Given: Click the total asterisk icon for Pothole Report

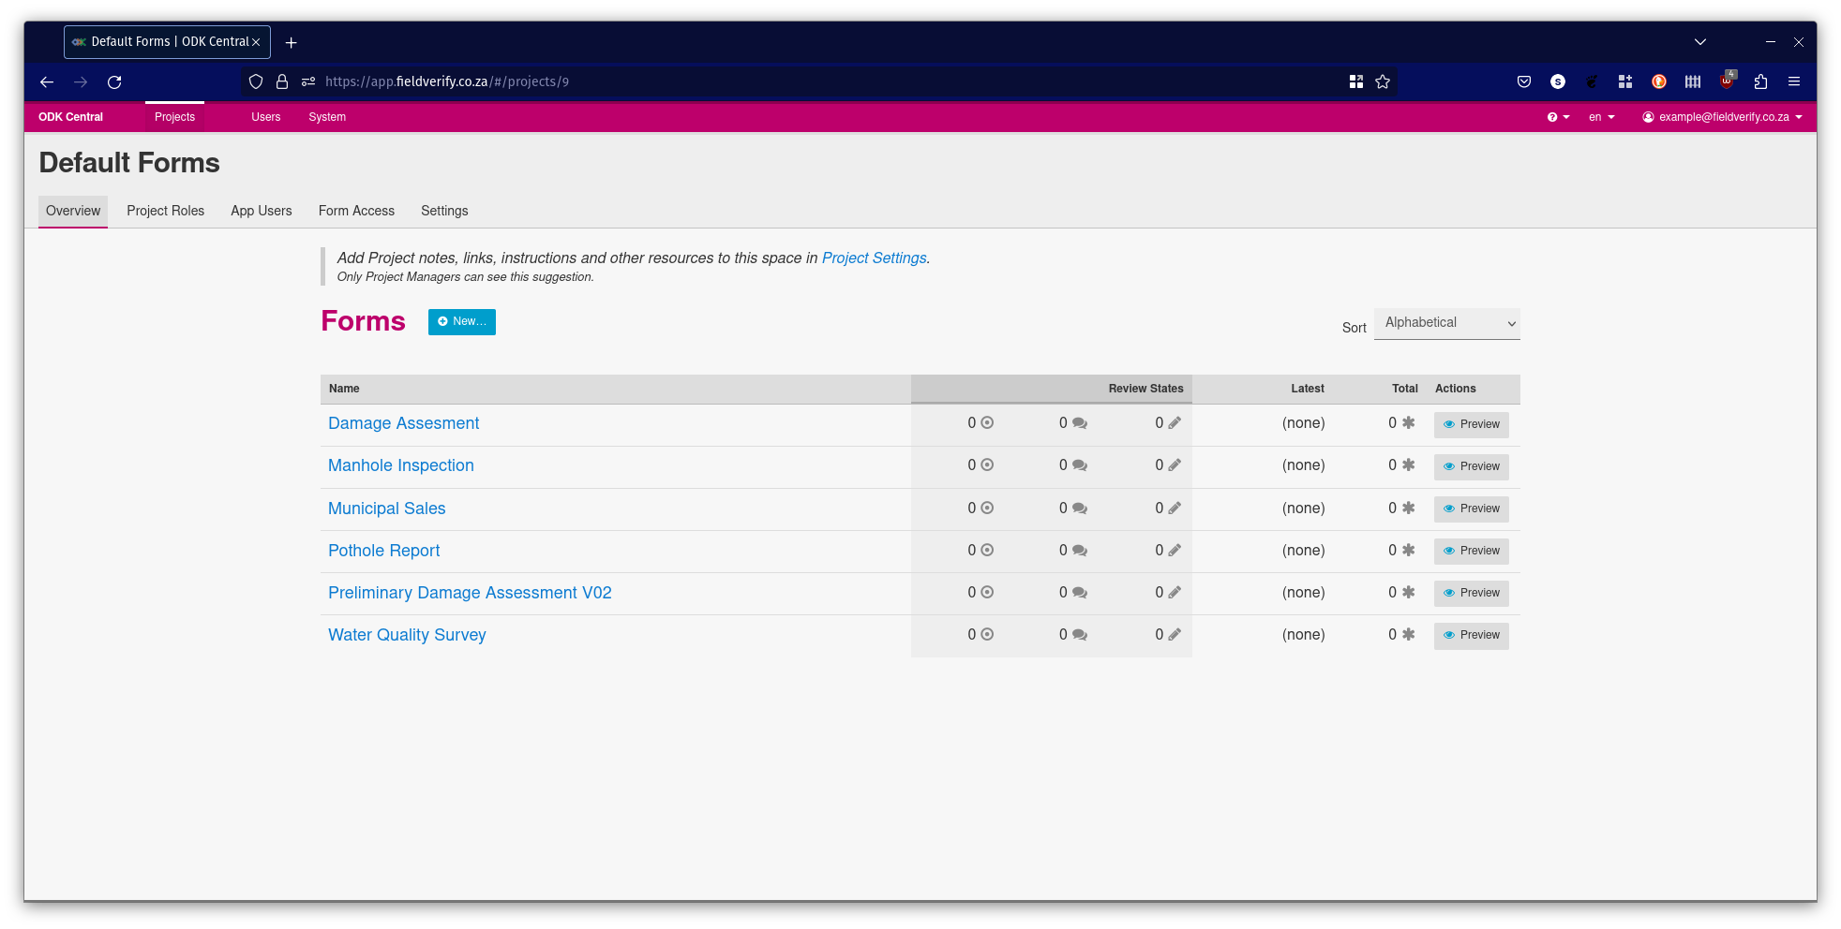Looking at the screenshot, I should (x=1407, y=551).
